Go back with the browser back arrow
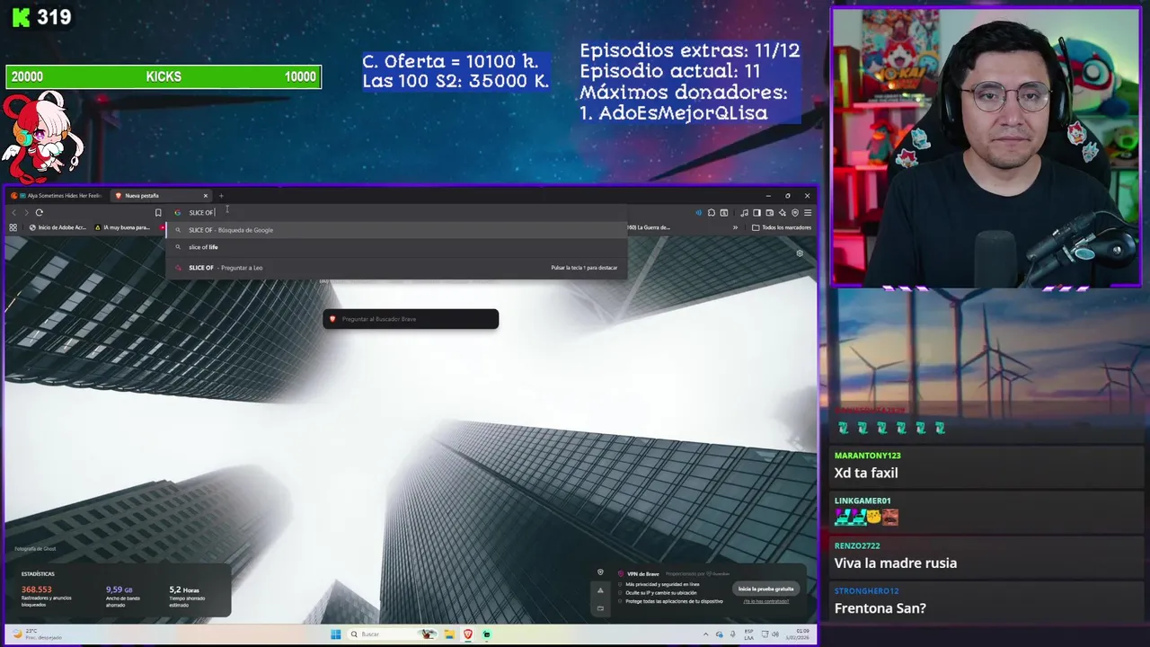This screenshot has height=647, width=1150. point(13,213)
